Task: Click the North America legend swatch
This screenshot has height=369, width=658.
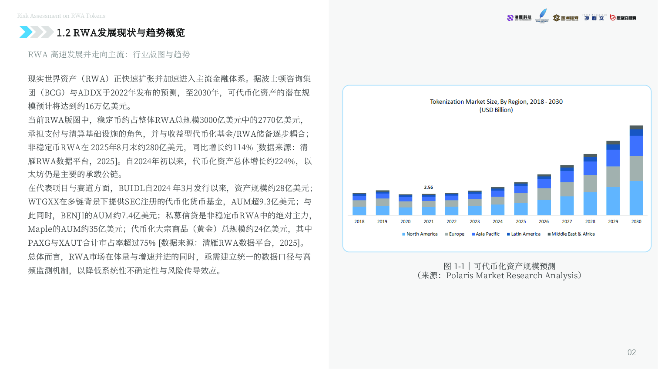Action: [x=404, y=234]
